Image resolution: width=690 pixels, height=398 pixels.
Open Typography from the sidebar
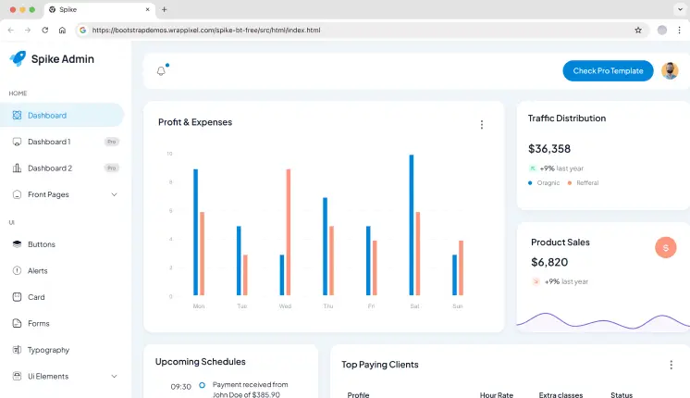pos(48,350)
